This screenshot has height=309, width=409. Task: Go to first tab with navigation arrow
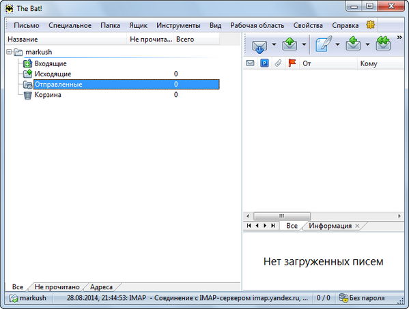coord(249,226)
